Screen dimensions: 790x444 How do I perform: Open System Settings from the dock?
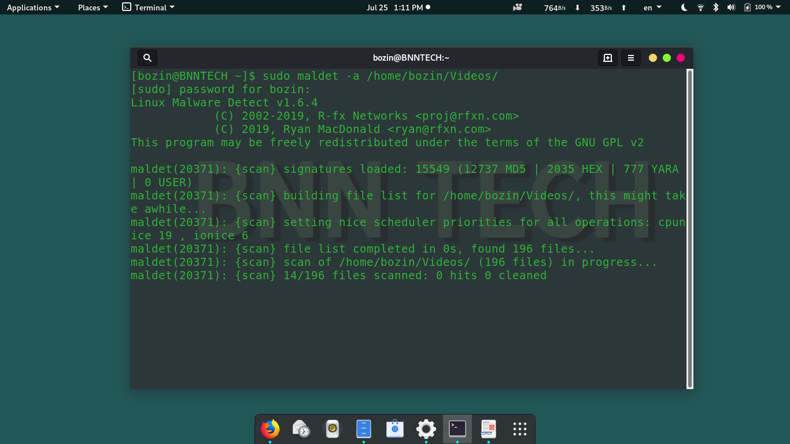point(426,429)
